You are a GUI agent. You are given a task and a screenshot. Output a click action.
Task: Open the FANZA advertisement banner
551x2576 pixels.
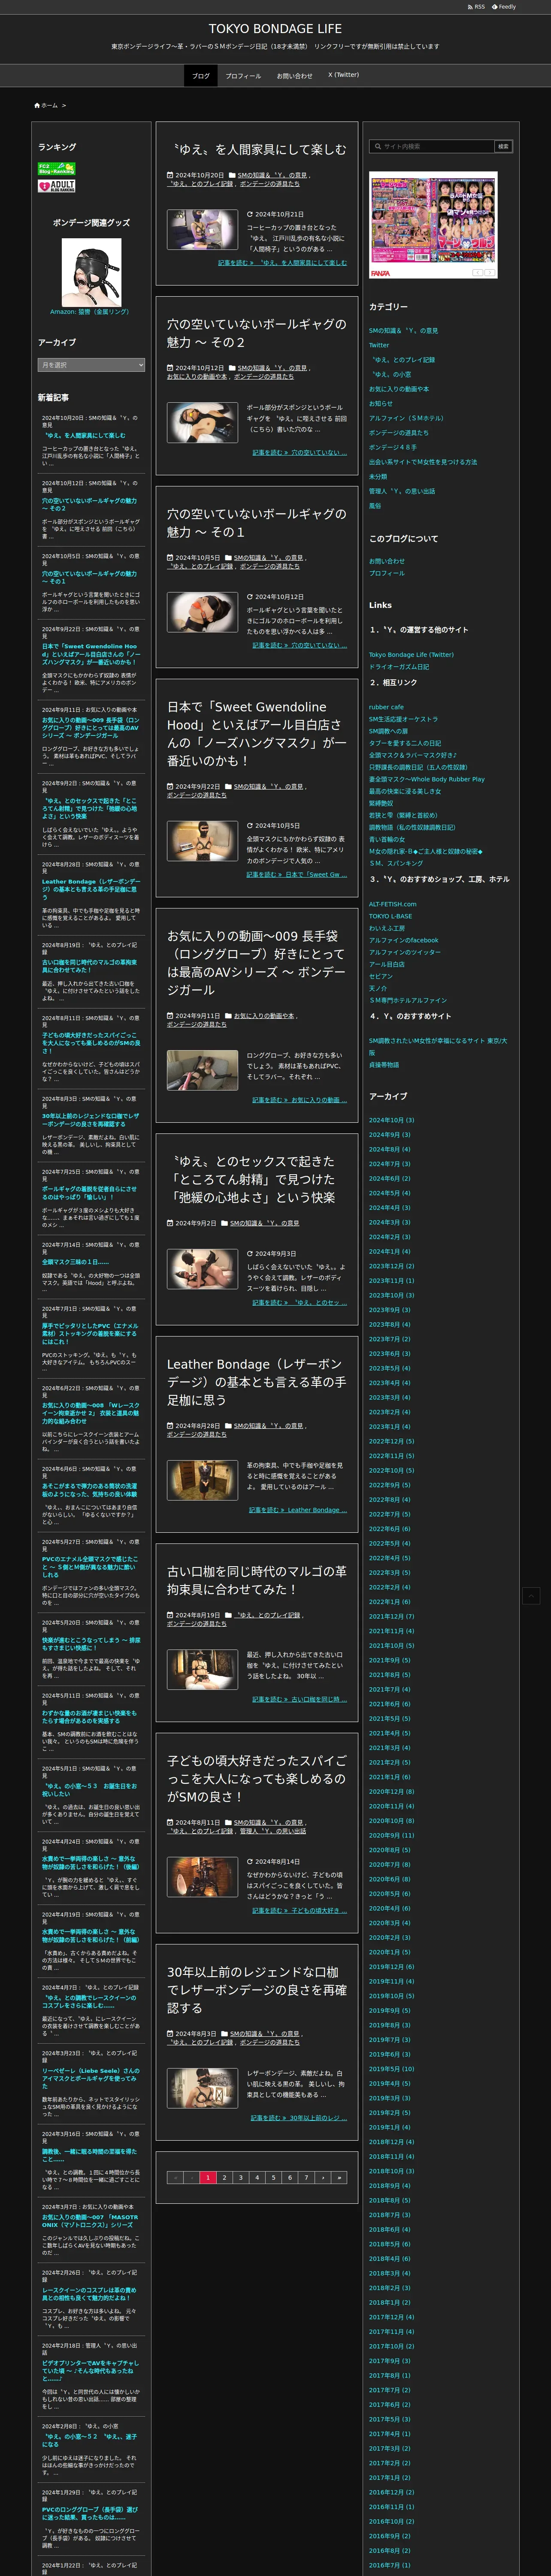pos(433,225)
